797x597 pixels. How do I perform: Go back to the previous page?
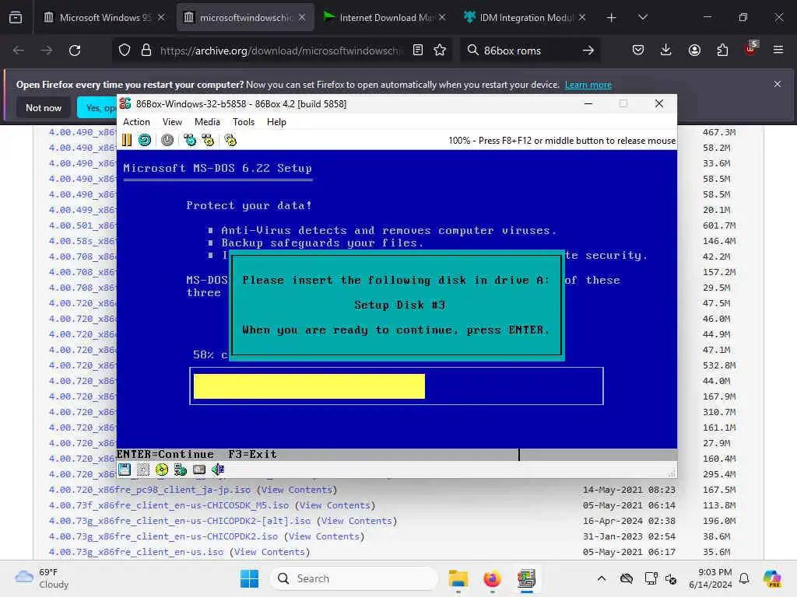(x=19, y=51)
